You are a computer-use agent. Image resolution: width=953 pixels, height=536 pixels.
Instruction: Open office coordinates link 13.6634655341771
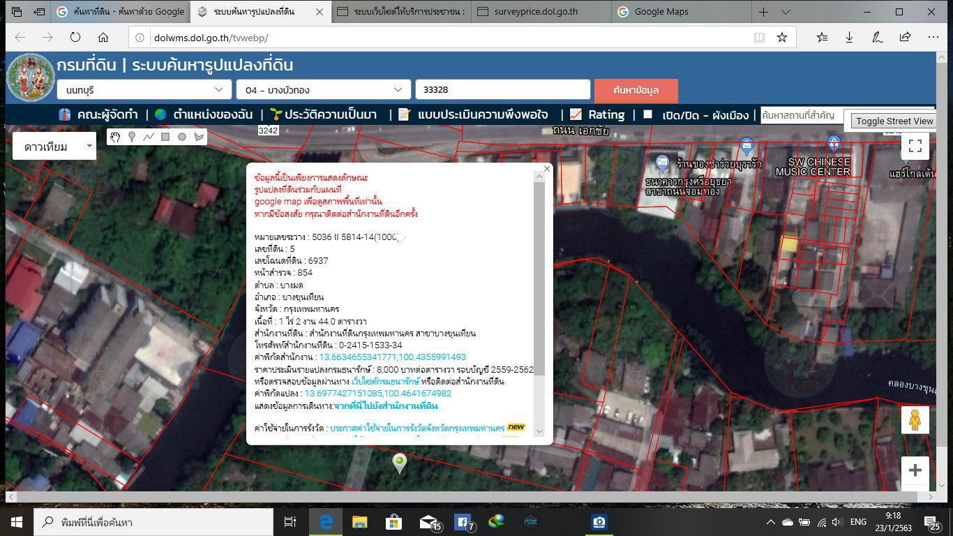pos(392,357)
